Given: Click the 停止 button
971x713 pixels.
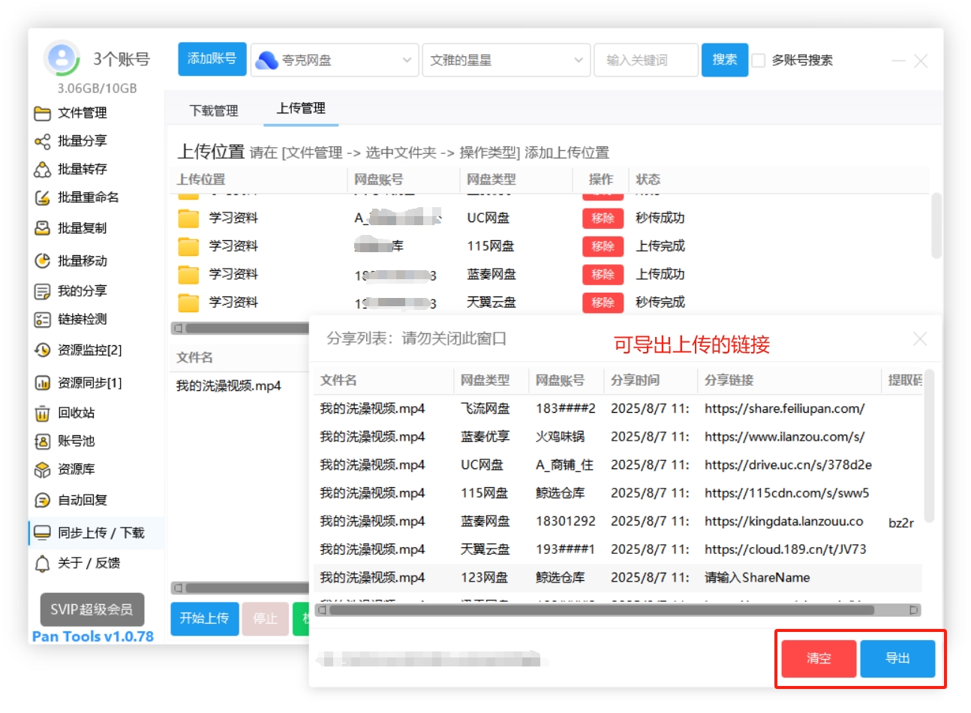Looking at the screenshot, I should pos(266,618).
